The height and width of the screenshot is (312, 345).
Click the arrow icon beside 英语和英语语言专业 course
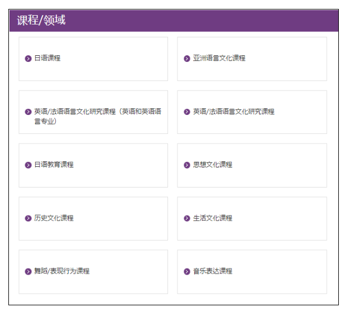[x=28, y=112]
